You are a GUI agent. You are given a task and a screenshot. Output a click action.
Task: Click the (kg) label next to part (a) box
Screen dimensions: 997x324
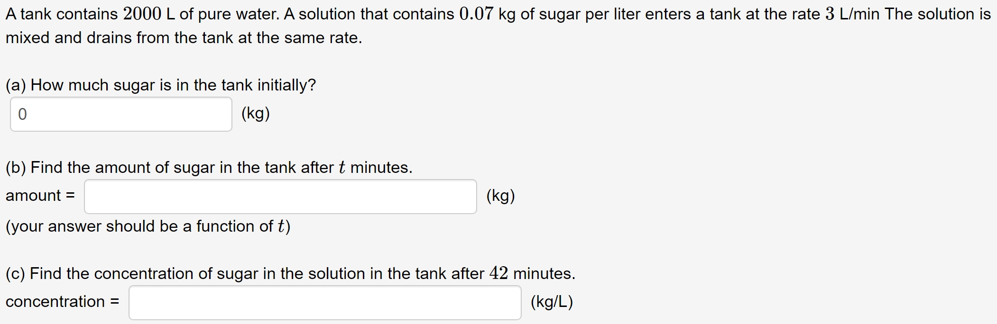coord(255,114)
